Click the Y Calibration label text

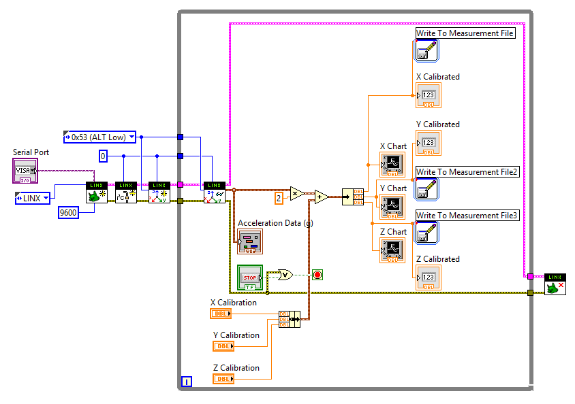[236, 335]
